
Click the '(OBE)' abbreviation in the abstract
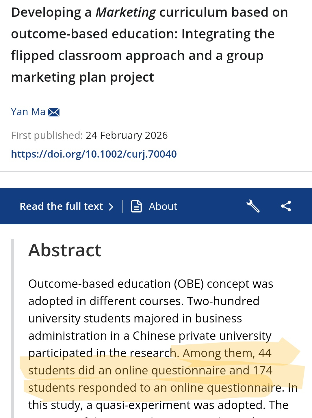click(x=189, y=284)
